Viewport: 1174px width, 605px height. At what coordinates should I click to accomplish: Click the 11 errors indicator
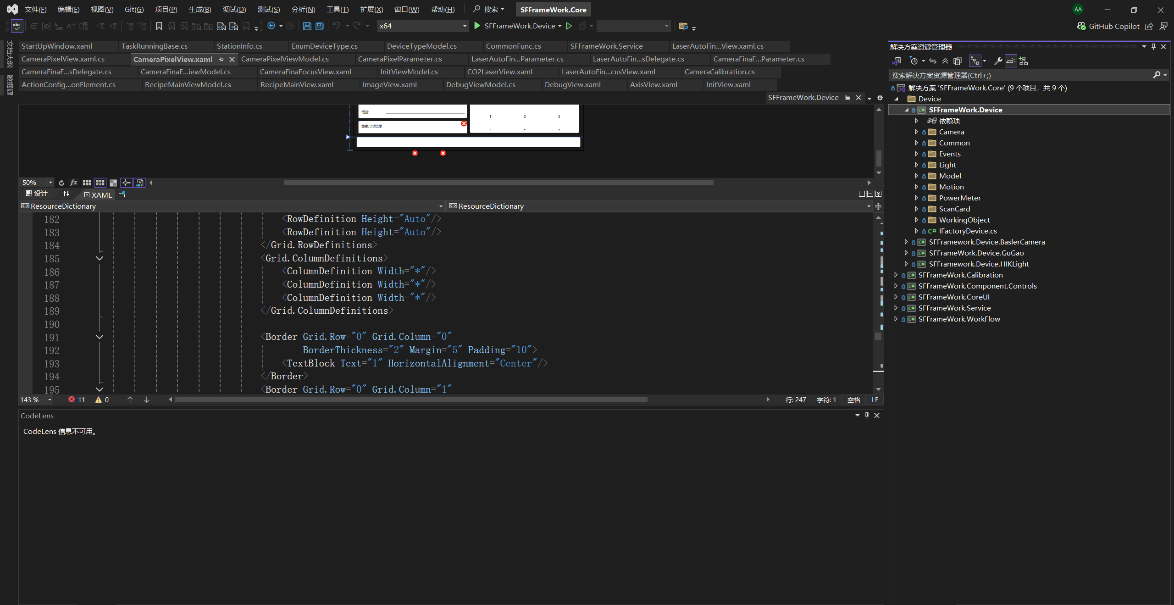(77, 400)
